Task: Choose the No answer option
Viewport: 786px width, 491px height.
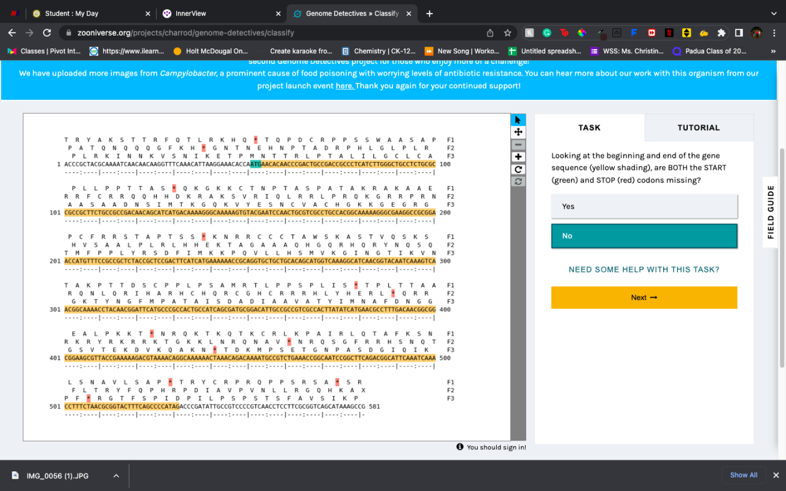Action: 644,236
